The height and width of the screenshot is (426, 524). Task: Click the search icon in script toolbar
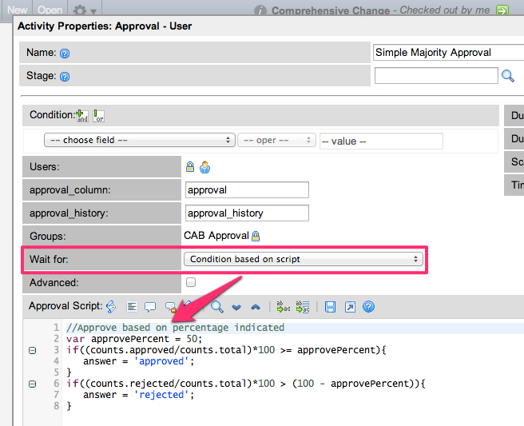216,306
